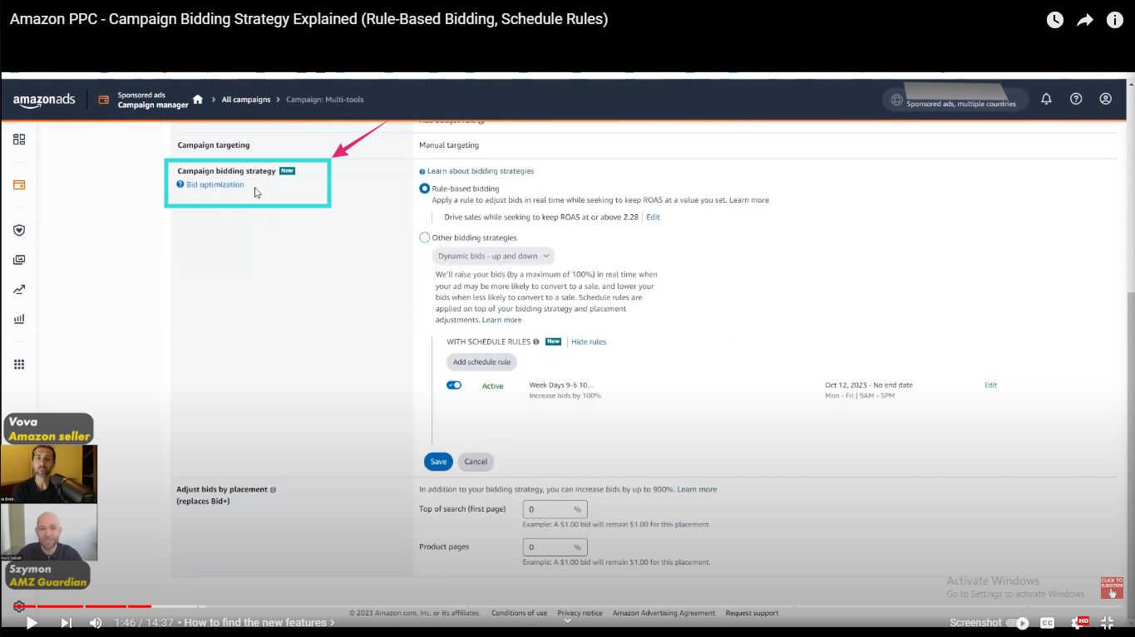Toggle the YouTube autoplay switch

1017,623
